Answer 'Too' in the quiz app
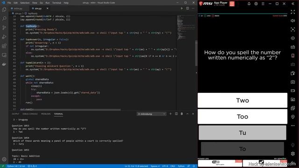This screenshot has width=299, height=168. coord(242,117)
